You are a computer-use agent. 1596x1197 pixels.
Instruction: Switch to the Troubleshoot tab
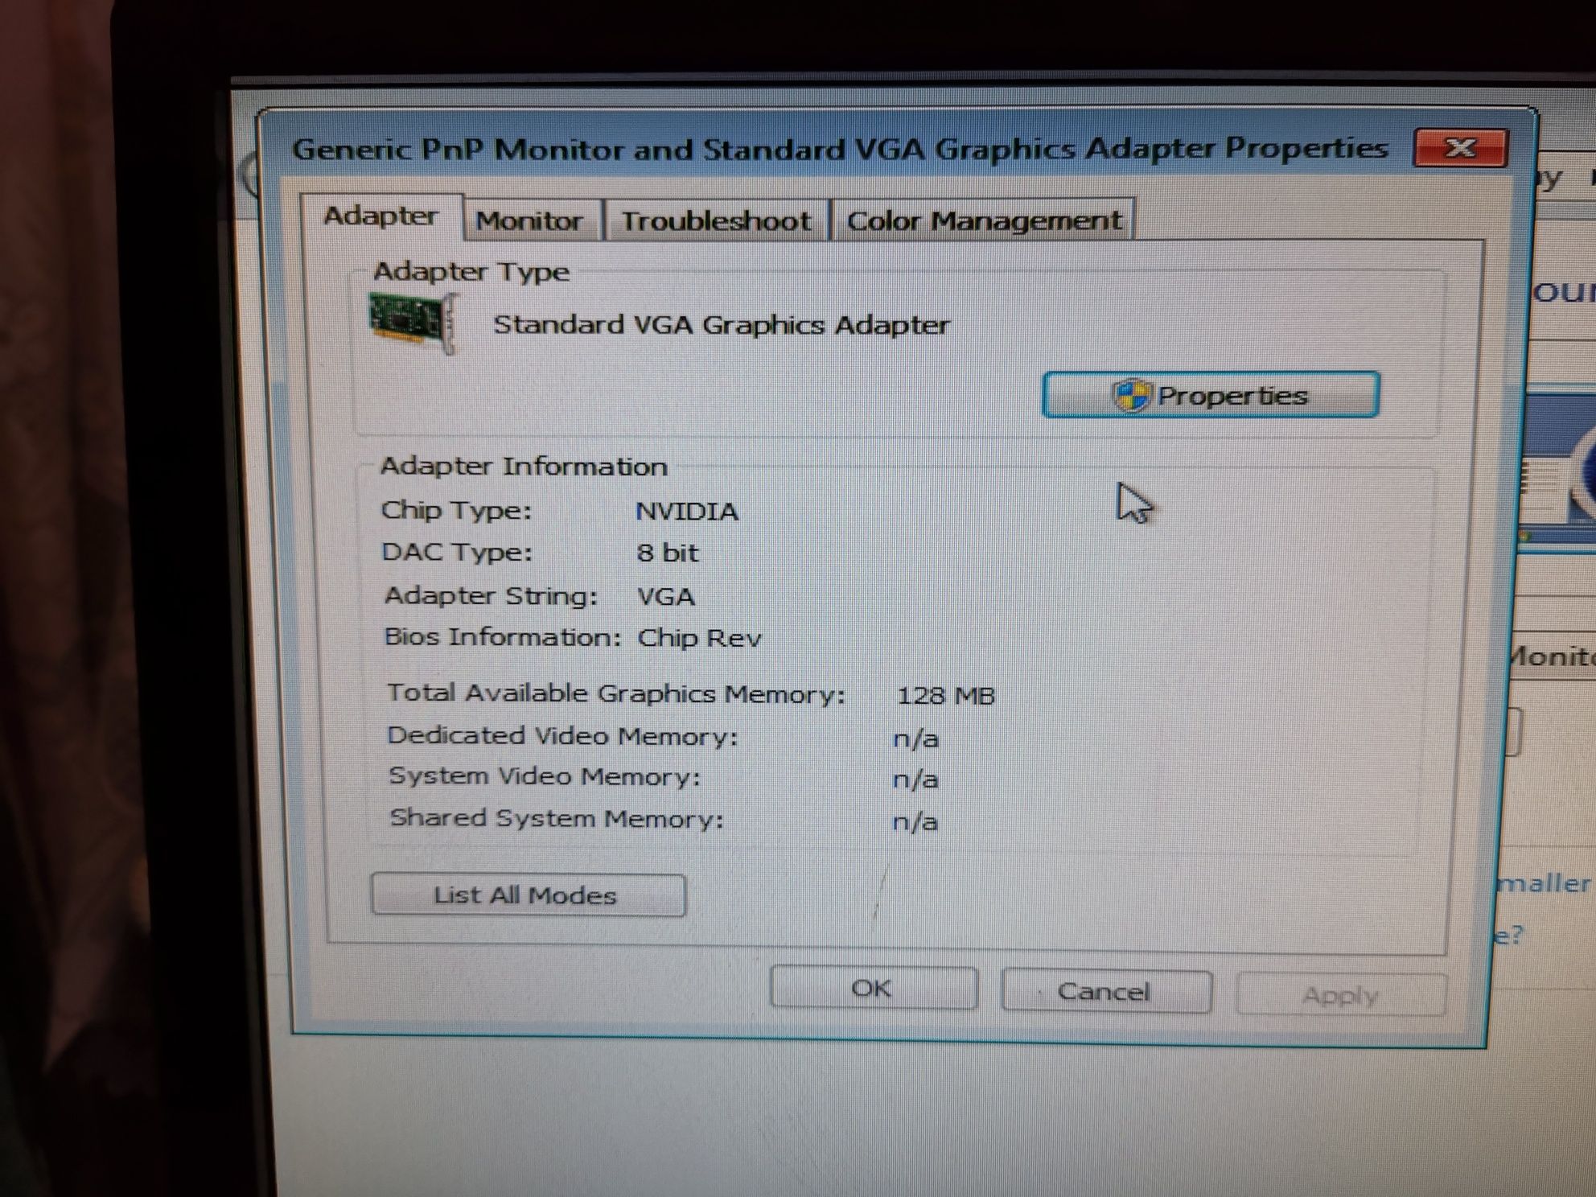(x=716, y=220)
